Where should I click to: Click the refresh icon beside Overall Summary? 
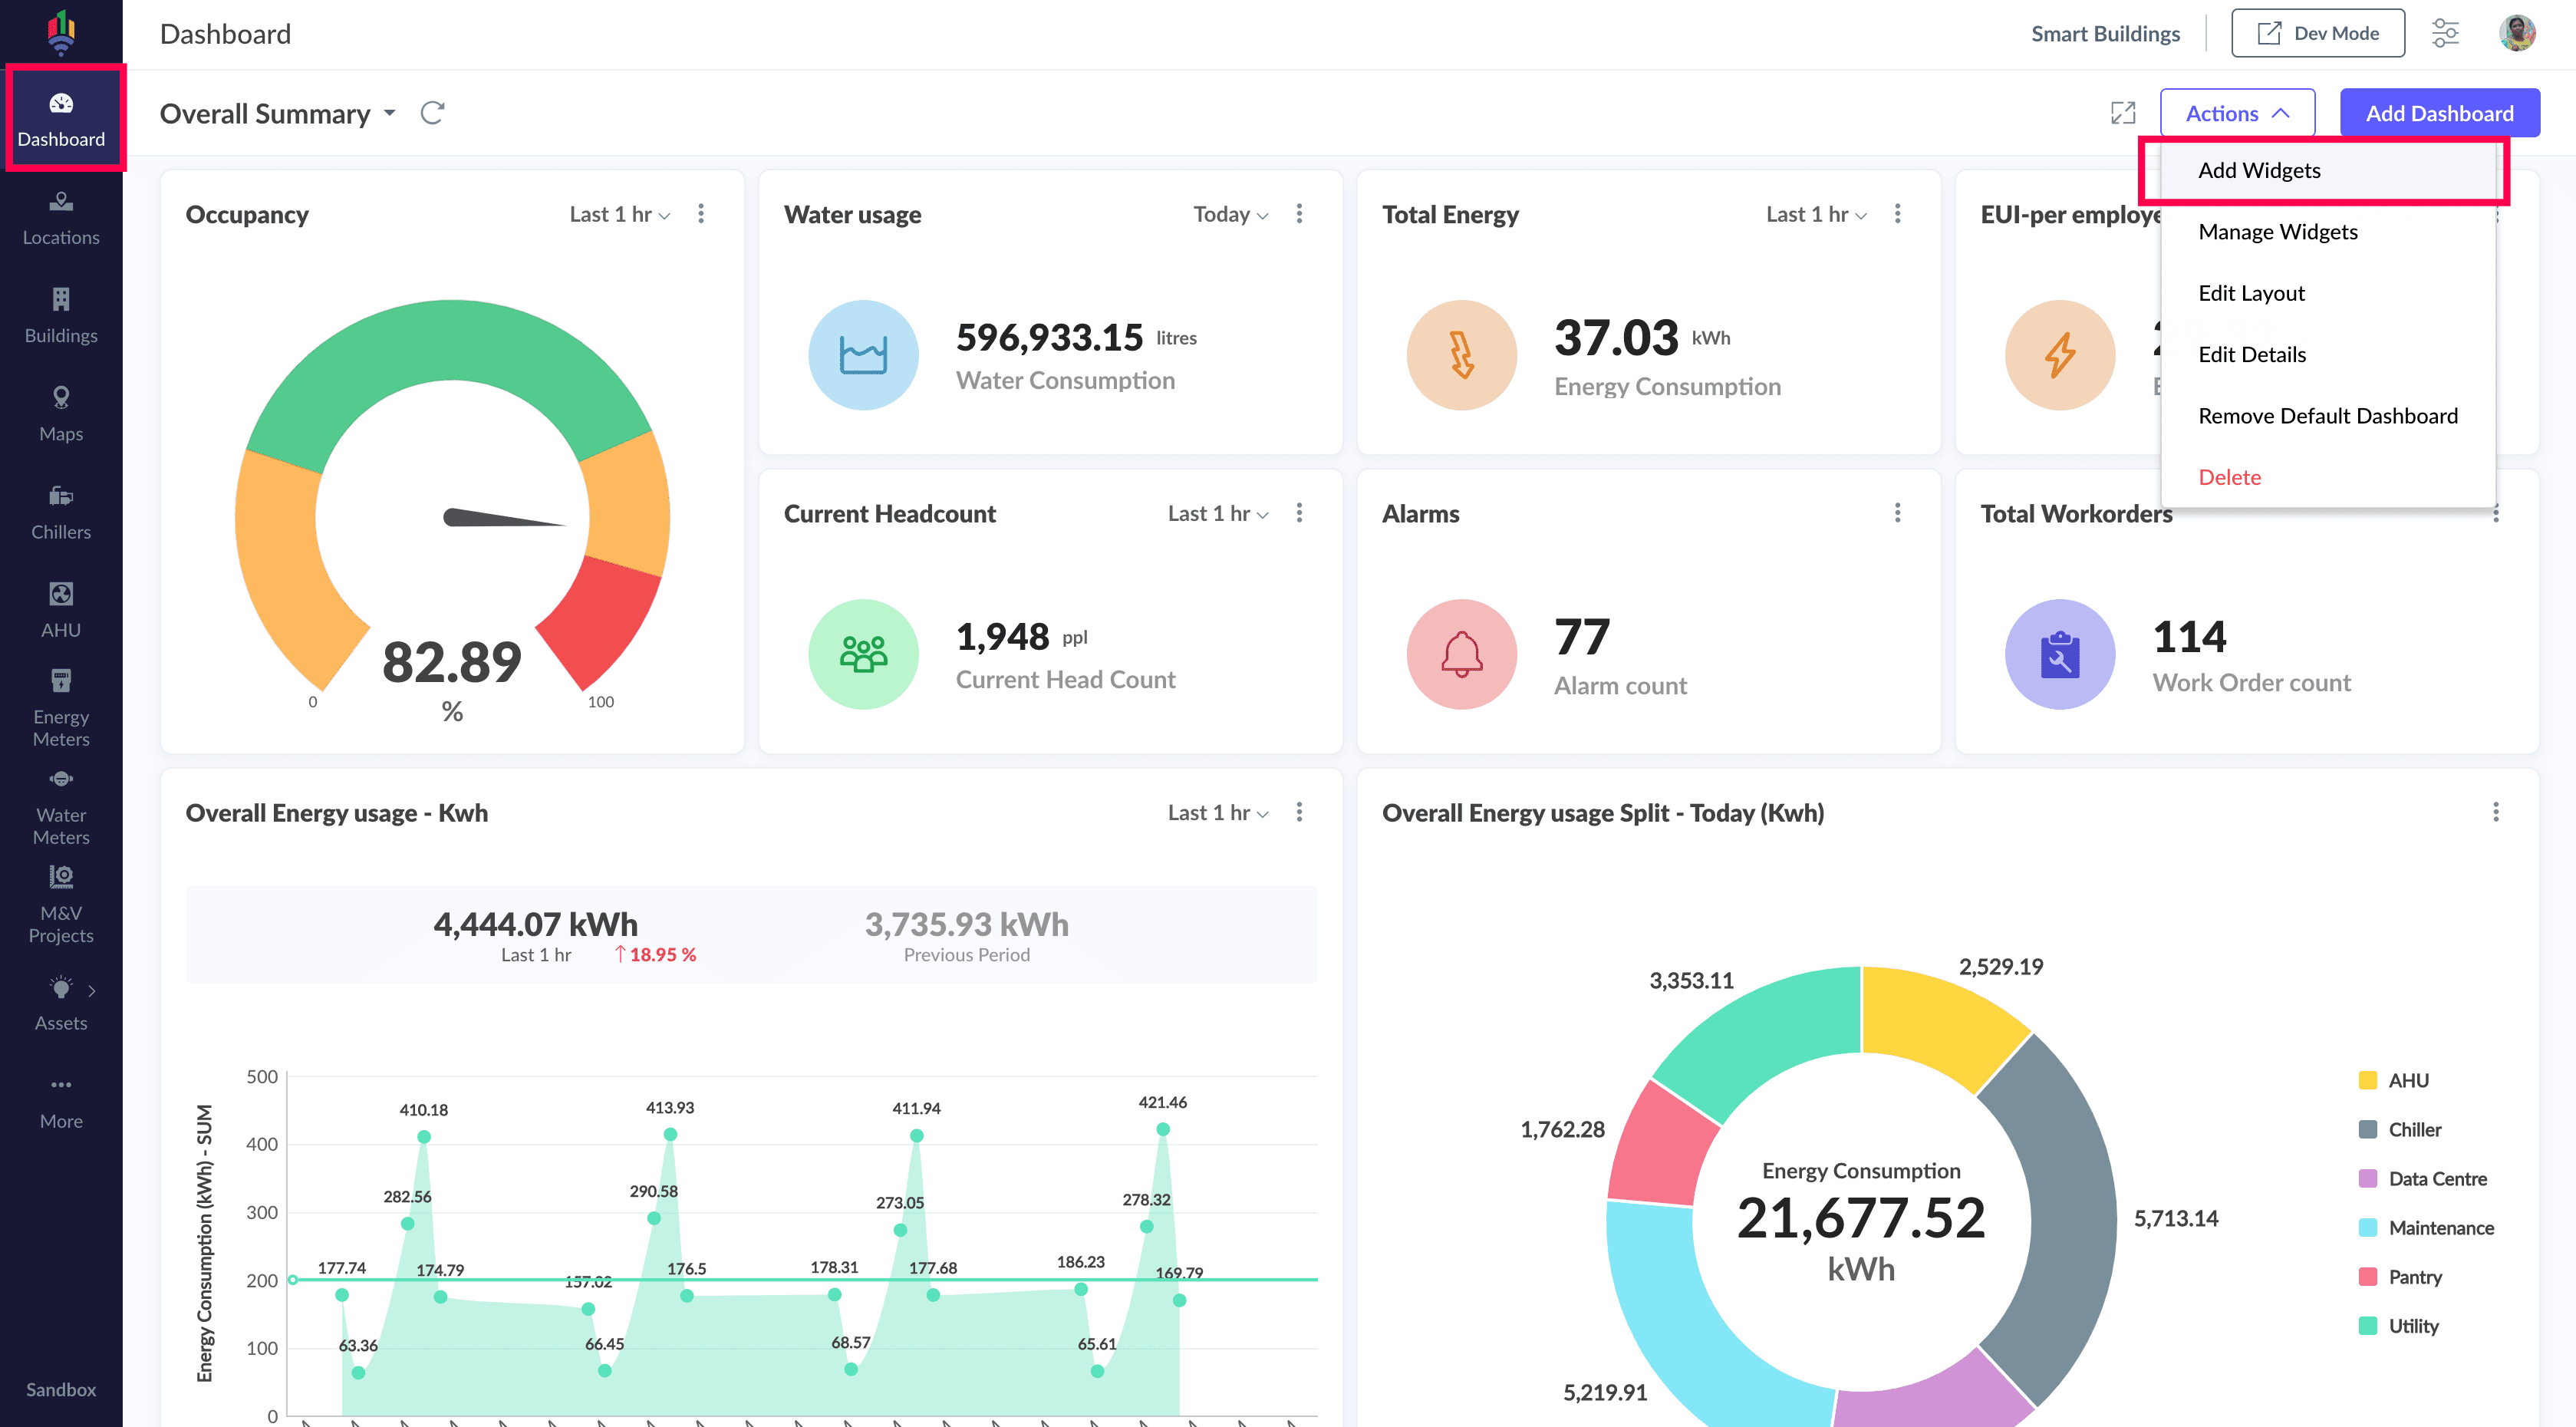pyautogui.click(x=432, y=113)
